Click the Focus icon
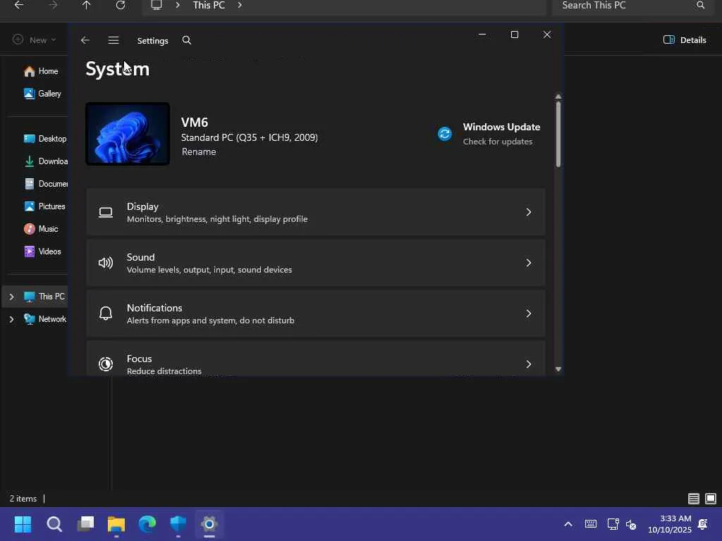The width and height of the screenshot is (722, 541). [x=106, y=364]
